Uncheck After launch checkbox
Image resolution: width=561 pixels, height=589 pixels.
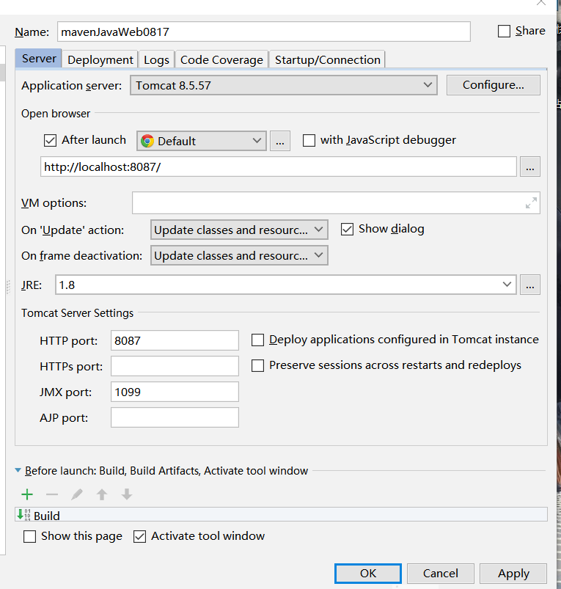click(51, 140)
